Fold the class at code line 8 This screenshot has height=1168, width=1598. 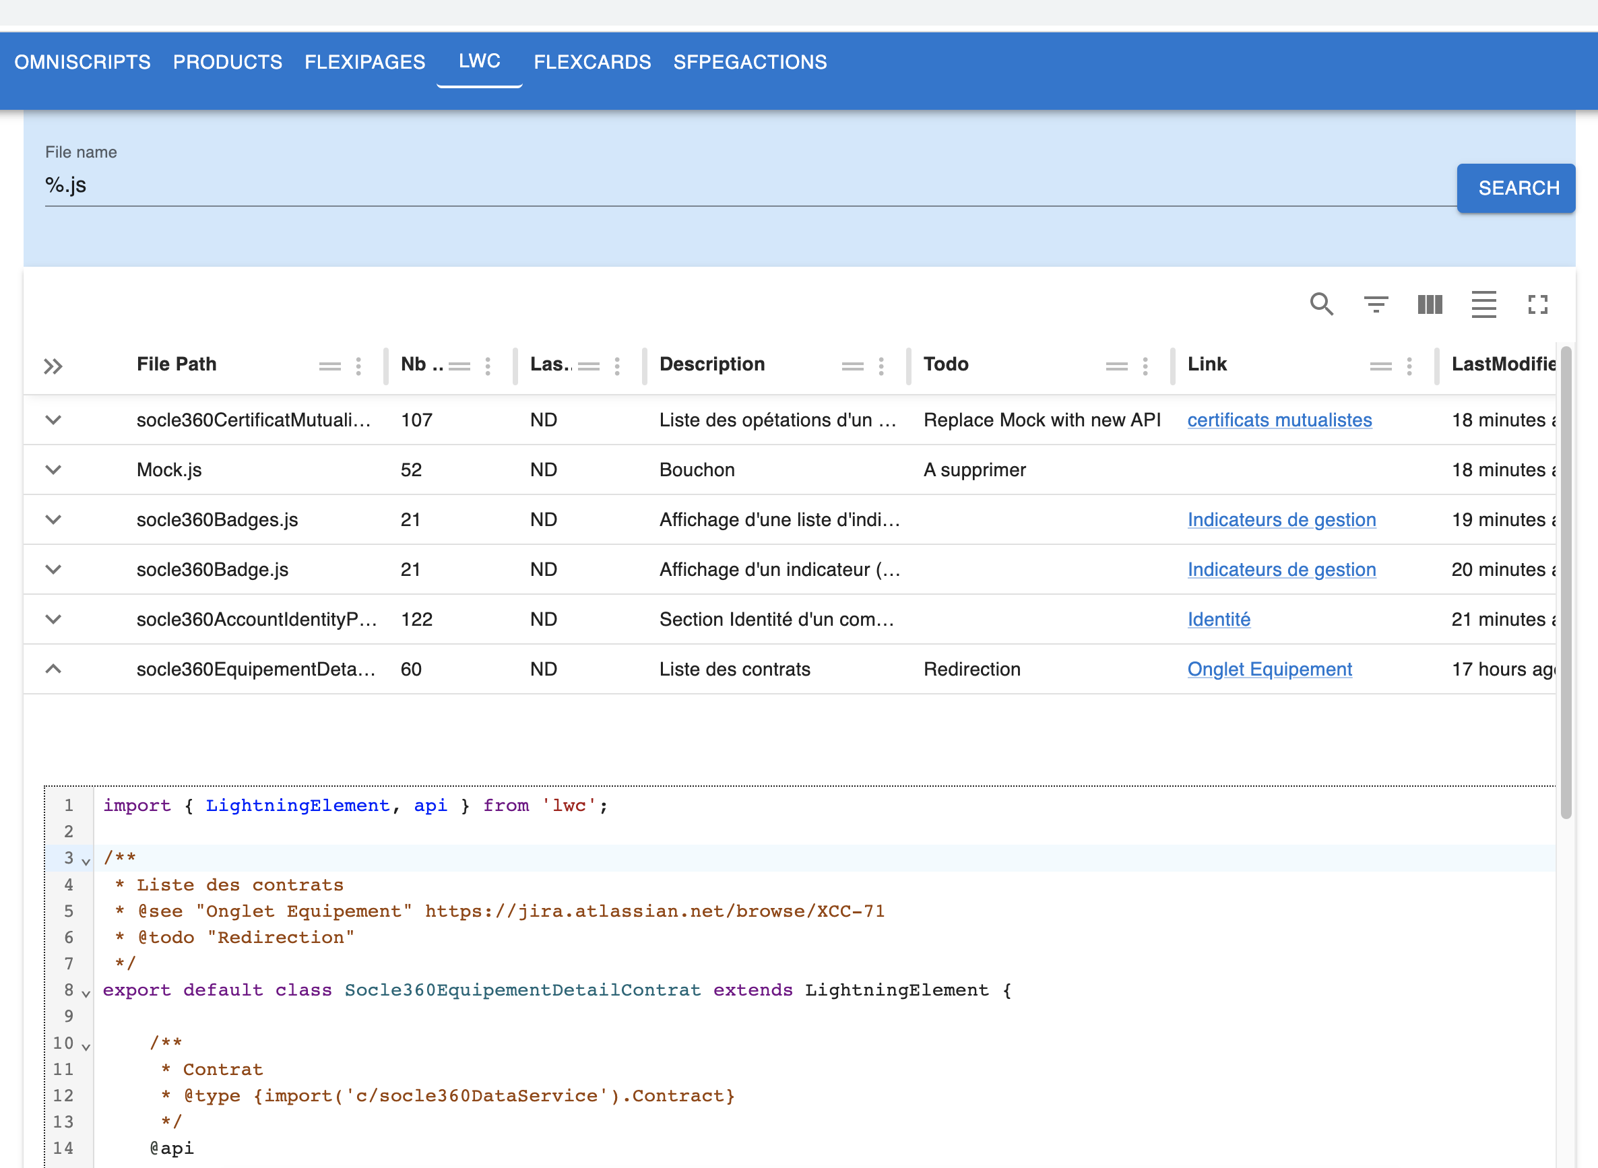(x=86, y=994)
